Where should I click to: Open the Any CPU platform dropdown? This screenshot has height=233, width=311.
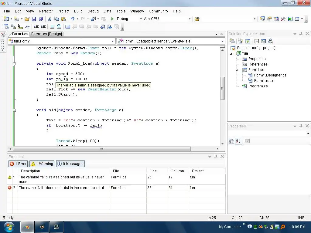coord(190,19)
